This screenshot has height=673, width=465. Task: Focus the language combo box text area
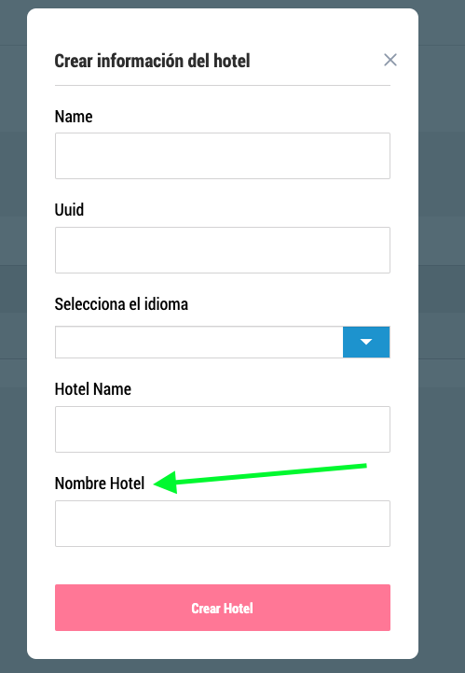point(198,342)
